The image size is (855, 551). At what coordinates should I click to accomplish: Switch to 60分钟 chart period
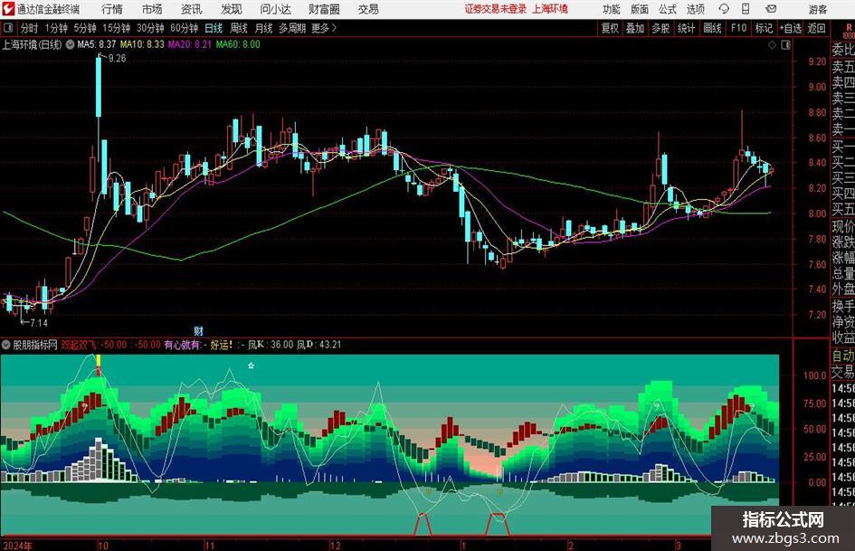[x=185, y=28]
